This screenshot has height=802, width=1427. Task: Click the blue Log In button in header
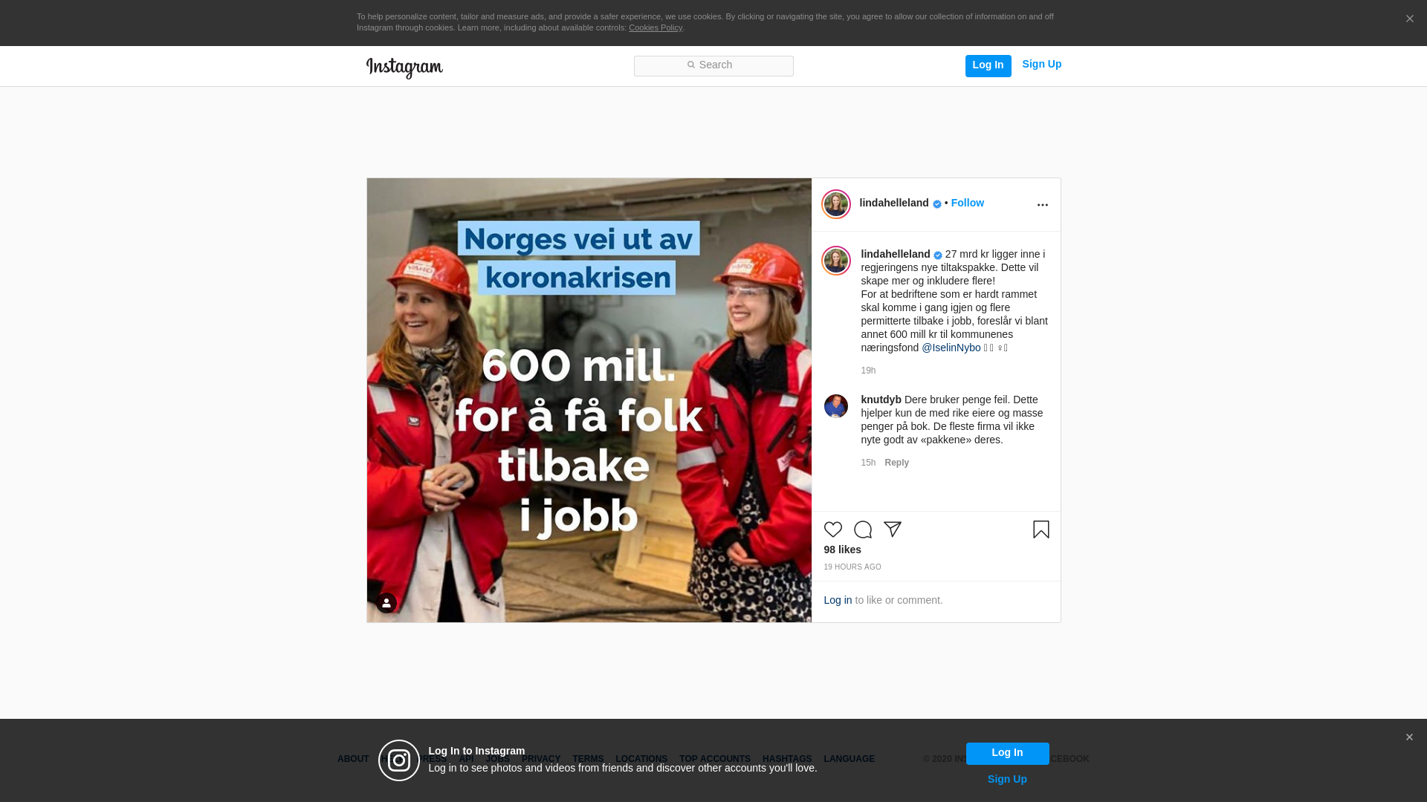click(988, 65)
